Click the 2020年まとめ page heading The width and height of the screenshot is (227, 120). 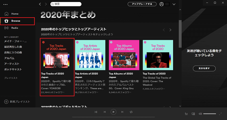point(68,15)
